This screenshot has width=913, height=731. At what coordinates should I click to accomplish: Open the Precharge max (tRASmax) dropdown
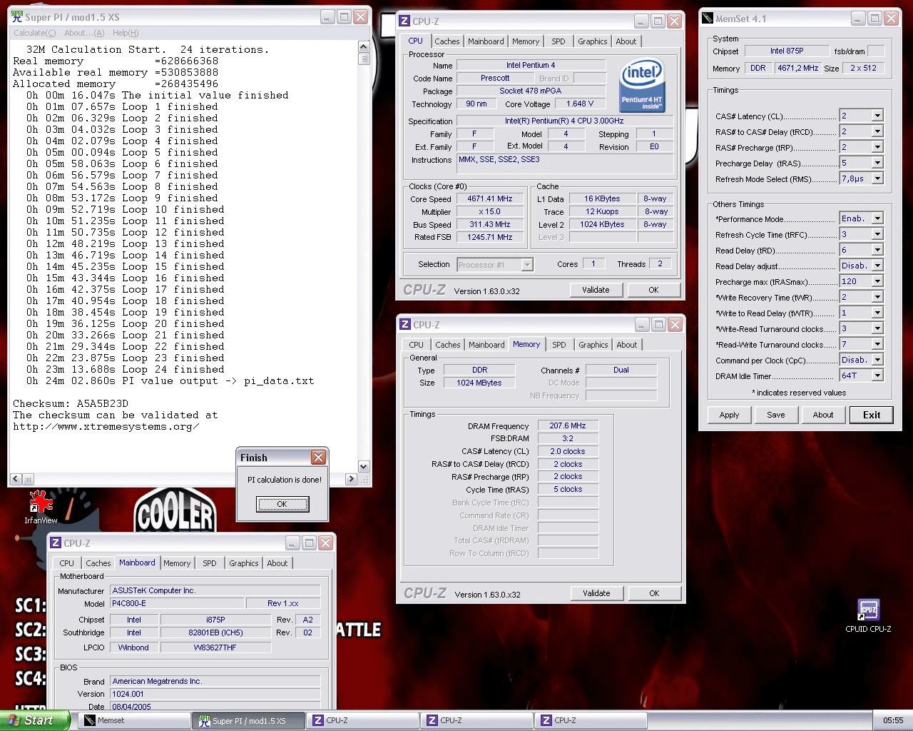(x=878, y=281)
